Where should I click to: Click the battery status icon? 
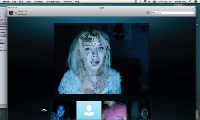point(154,2)
